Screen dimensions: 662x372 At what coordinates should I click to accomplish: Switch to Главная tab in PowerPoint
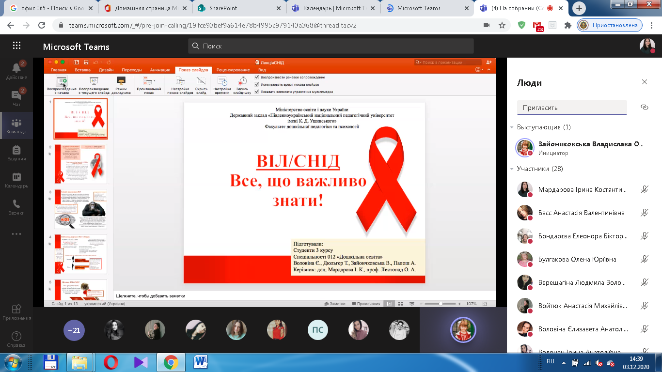pos(59,70)
